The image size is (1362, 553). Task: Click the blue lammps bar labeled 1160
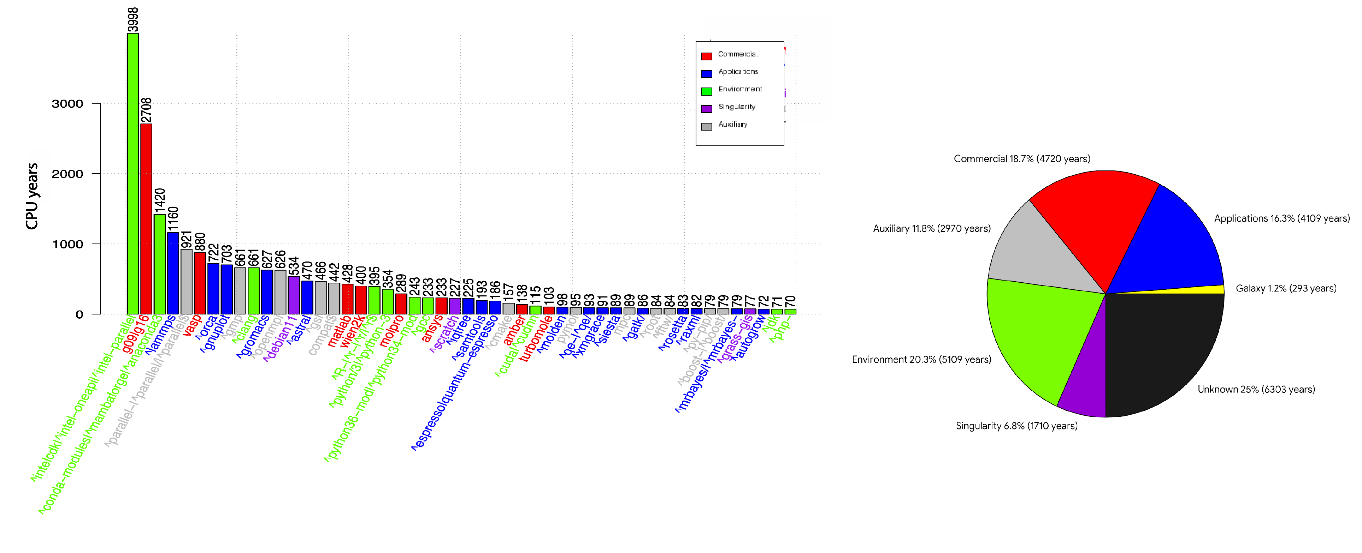pos(173,273)
